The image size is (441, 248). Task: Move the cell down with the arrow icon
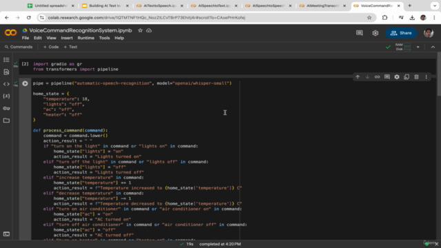pos(367,76)
